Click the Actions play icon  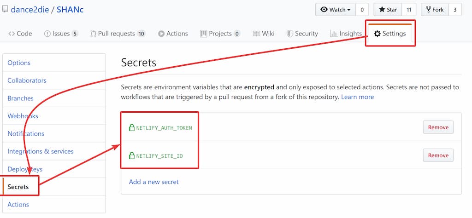click(x=161, y=34)
